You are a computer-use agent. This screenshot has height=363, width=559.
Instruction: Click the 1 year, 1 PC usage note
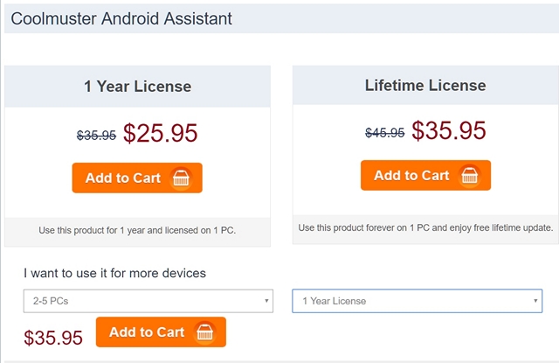[137, 230]
